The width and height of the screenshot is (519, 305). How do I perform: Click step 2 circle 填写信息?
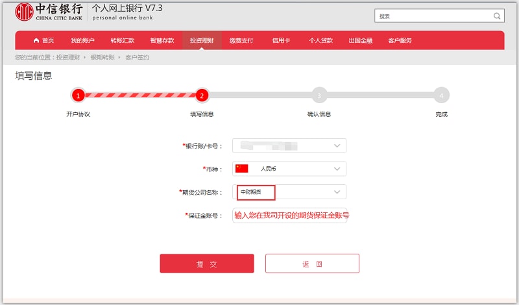[x=202, y=95]
